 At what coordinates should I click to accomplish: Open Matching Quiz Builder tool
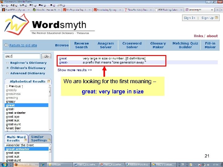tap(185, 45)
